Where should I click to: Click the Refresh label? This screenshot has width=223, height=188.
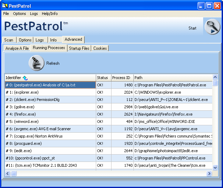click(53, 63)
